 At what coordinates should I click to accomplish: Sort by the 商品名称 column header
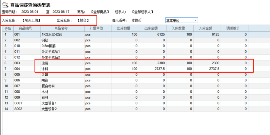pos(62,28)
